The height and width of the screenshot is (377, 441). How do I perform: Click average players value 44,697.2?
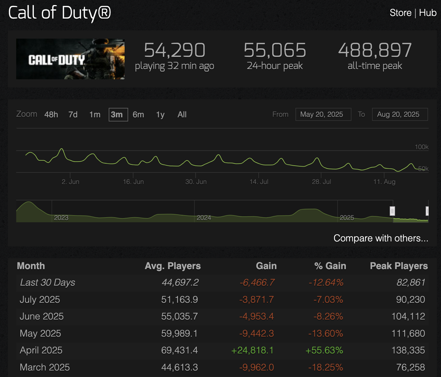tap(180, 283)
